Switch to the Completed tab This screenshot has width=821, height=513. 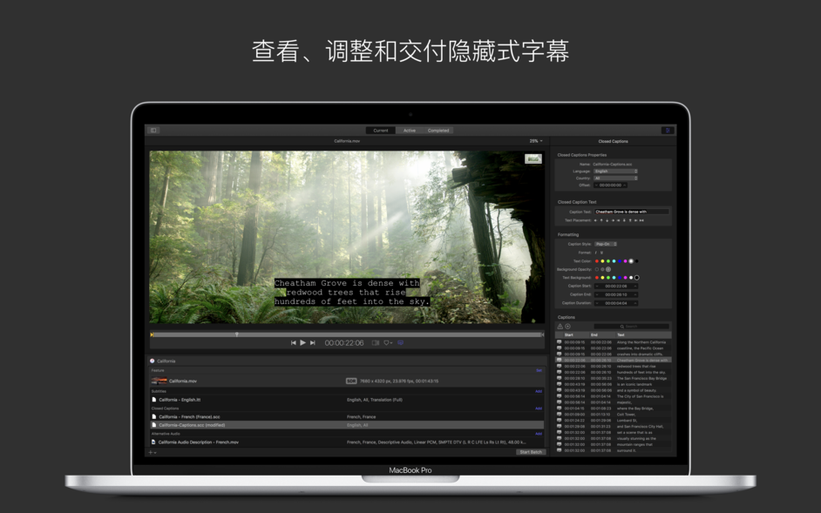point(438,130)
